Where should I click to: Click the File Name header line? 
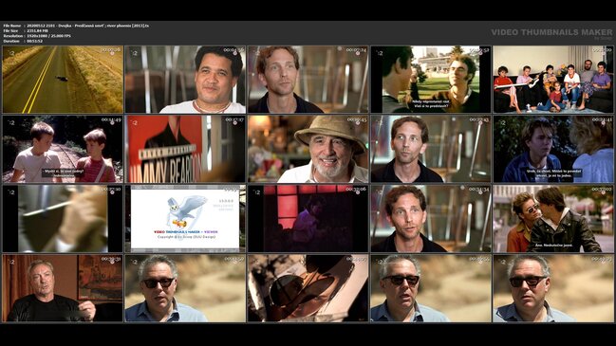pos(76,26)
